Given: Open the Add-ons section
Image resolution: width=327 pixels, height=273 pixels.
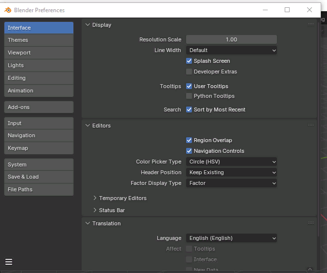Looking at the screenshot, I should [39, 107].
